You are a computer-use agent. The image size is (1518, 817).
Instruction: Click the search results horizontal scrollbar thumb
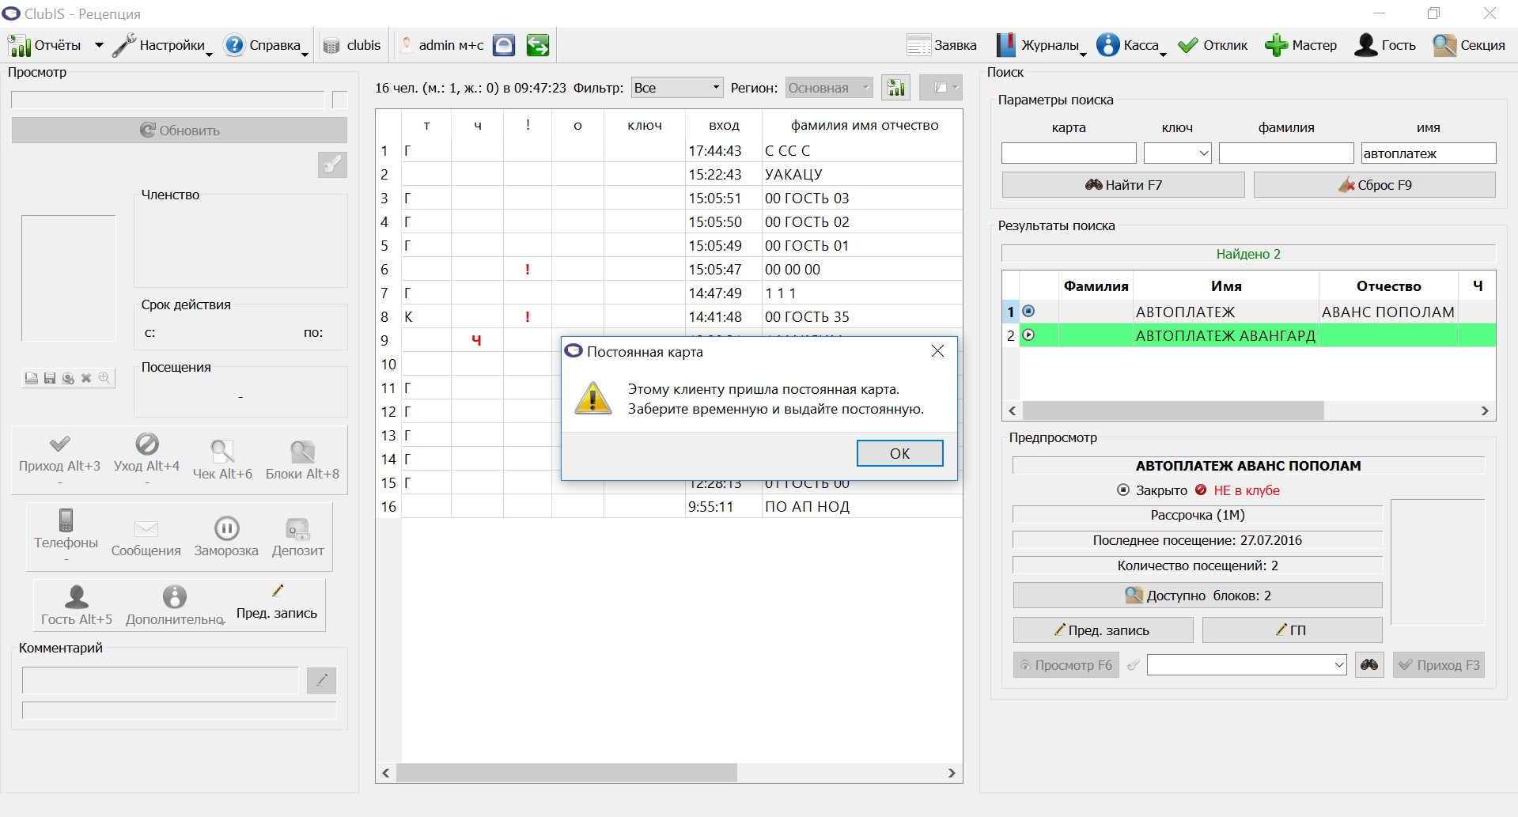(x=1173, y=410)
